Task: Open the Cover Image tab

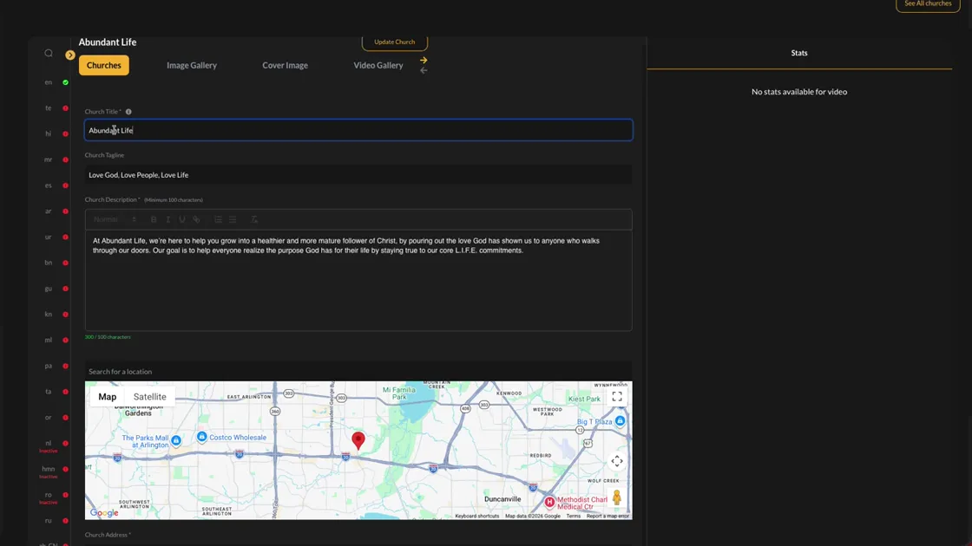Action: (x=286, y=65)
